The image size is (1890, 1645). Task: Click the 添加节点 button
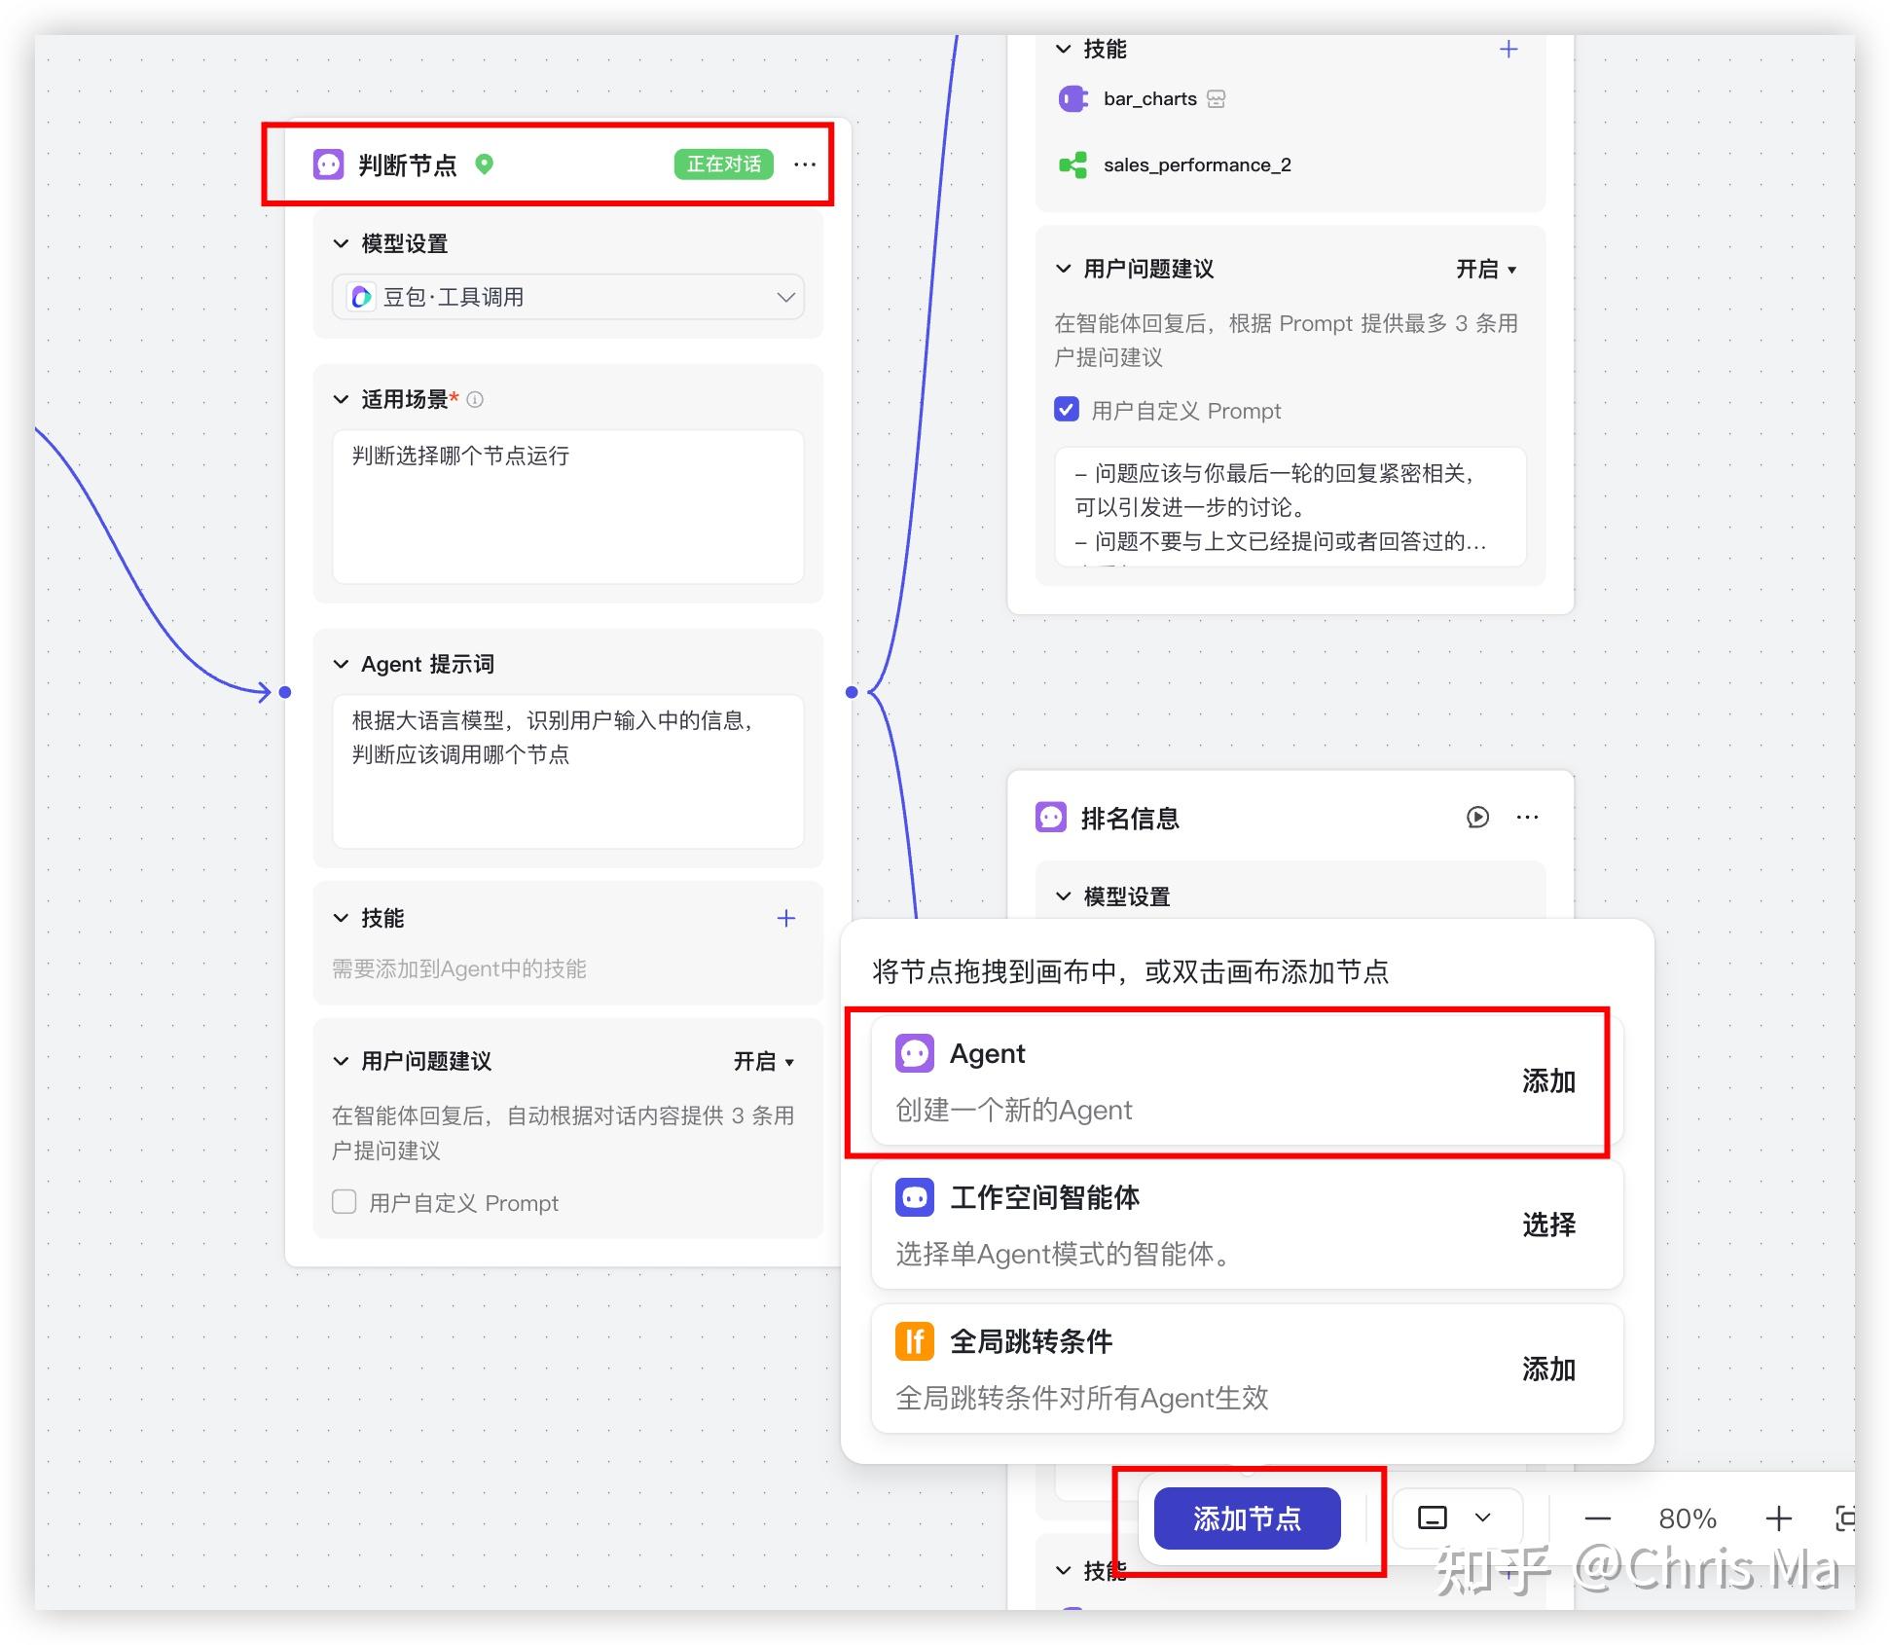coord(1247,1518)
